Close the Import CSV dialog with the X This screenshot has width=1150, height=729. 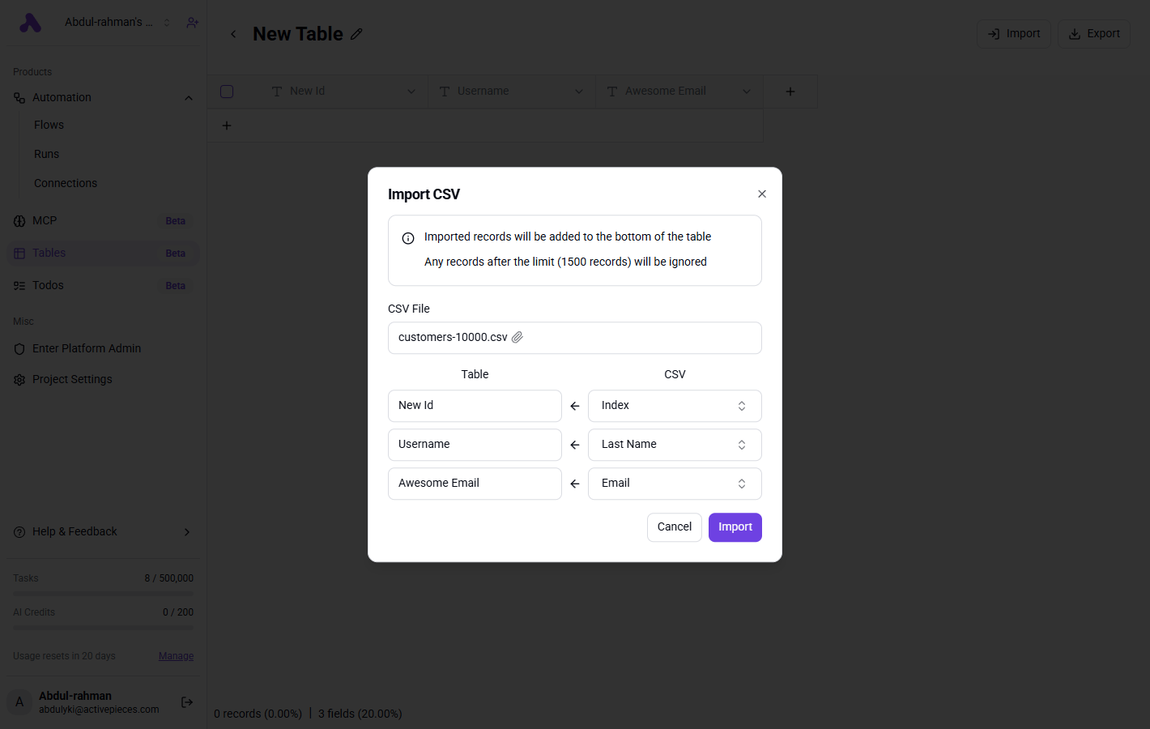[762, 194]
